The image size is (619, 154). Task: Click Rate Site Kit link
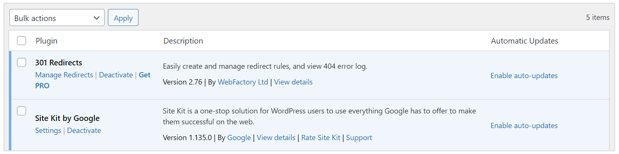click(x=320, y=137)
